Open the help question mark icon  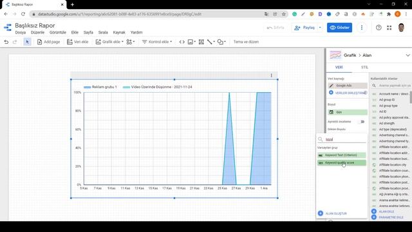coord(379,27)
